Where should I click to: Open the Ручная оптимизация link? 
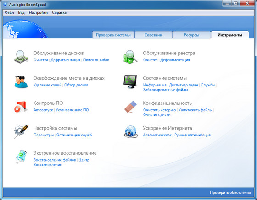coord(192,135)
